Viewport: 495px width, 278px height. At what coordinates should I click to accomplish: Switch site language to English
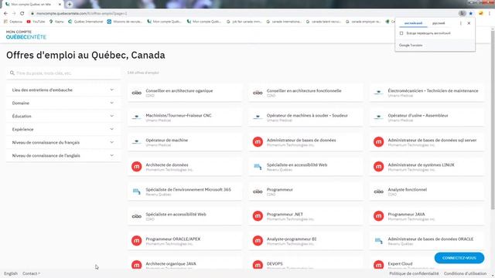click(11, 273)
